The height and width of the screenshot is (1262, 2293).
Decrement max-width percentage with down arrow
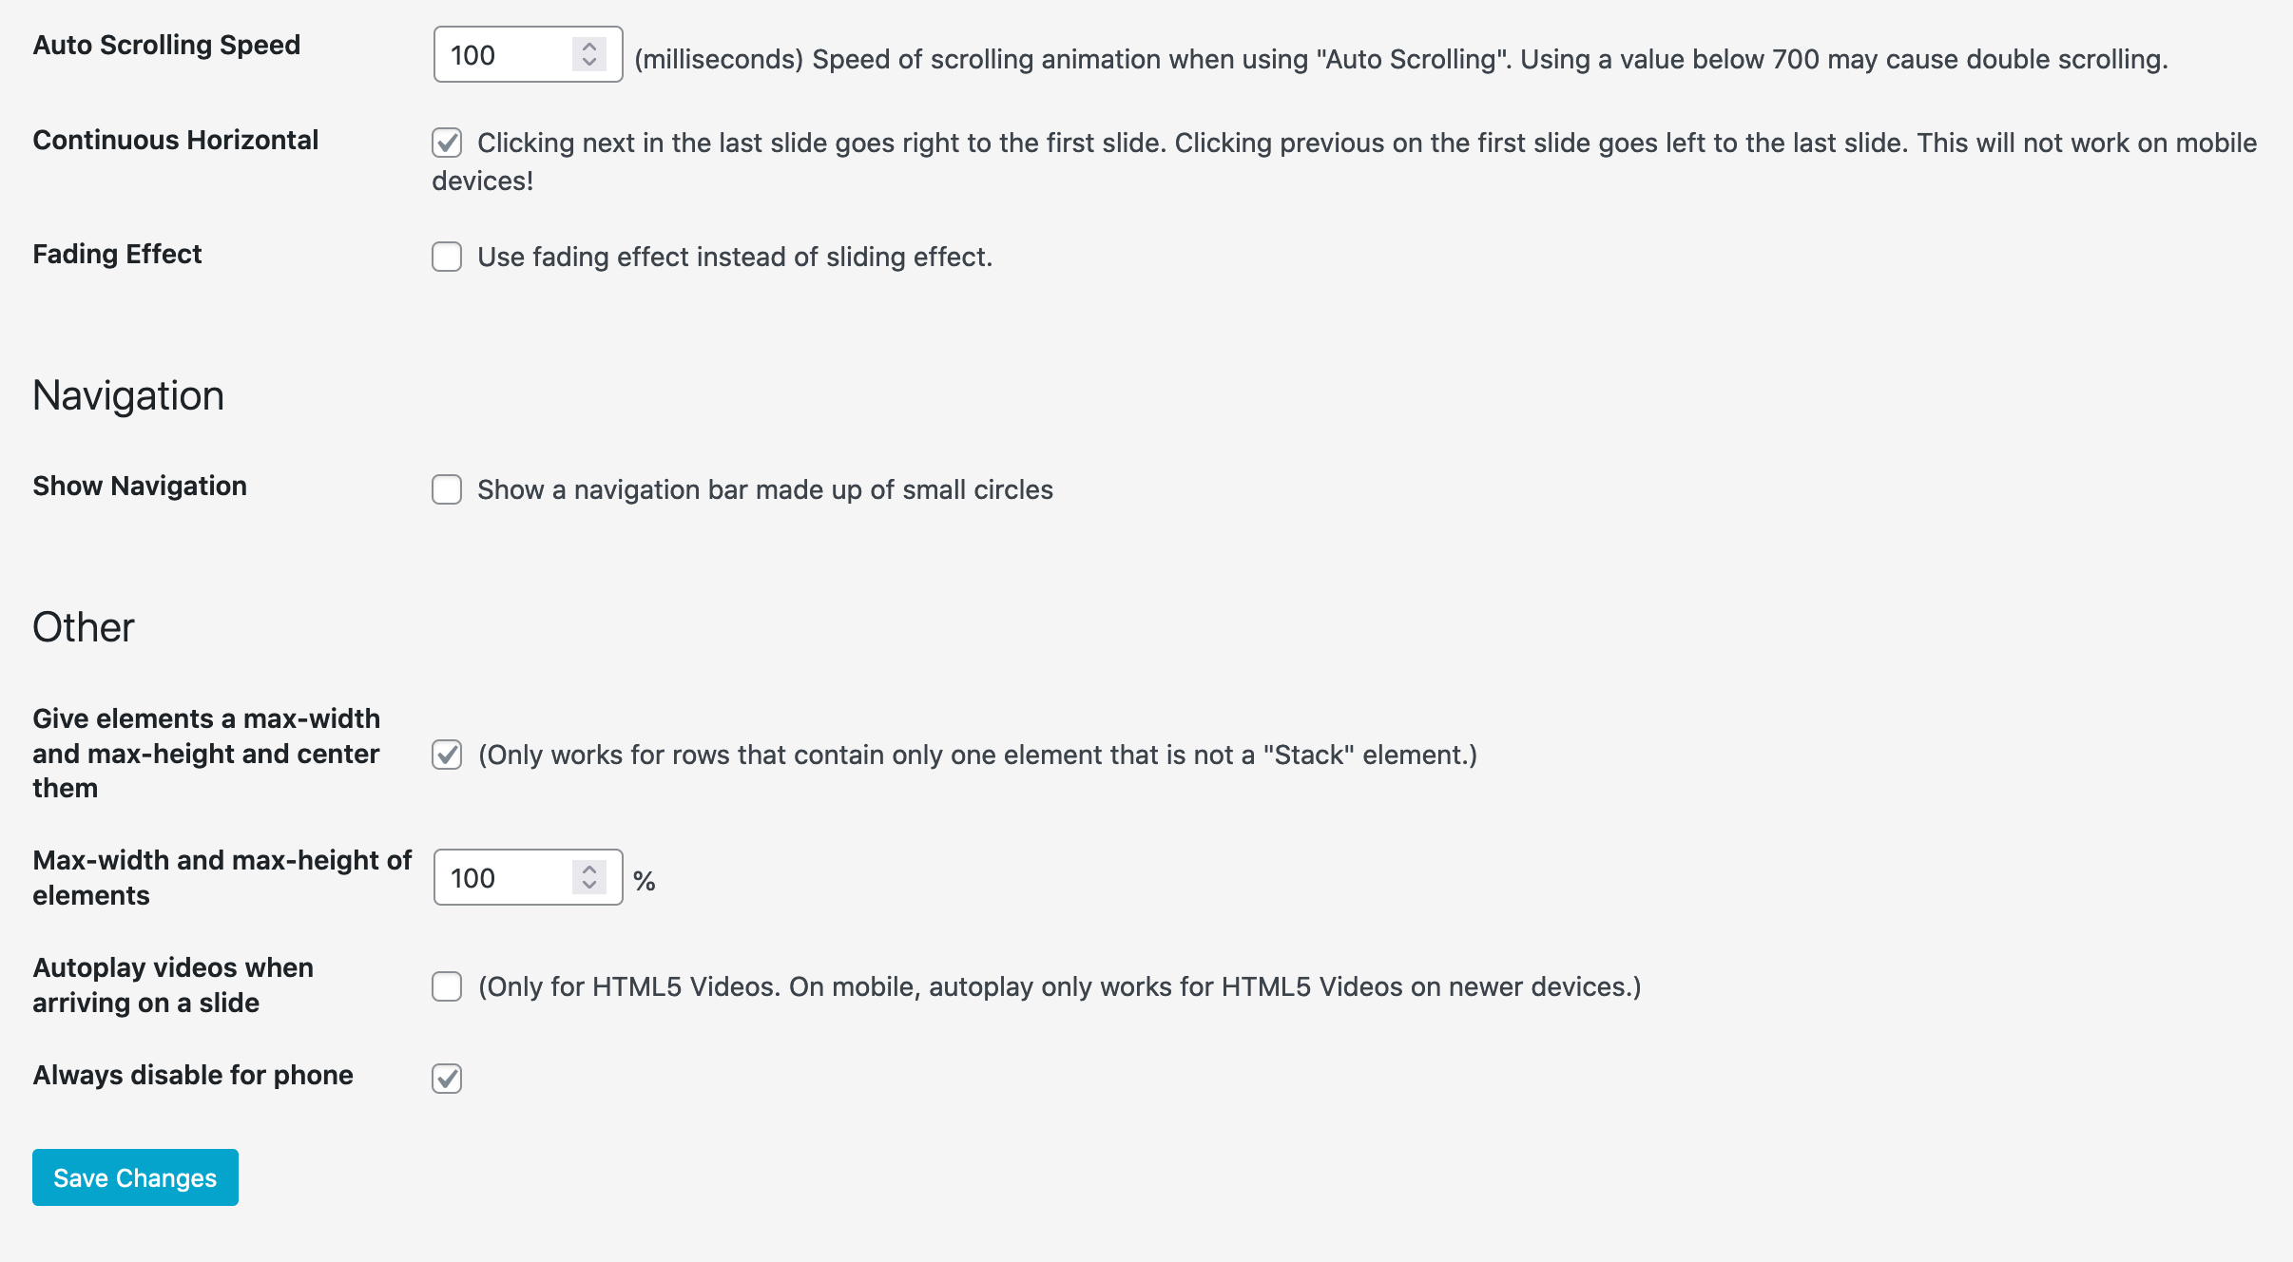(589, 886)
